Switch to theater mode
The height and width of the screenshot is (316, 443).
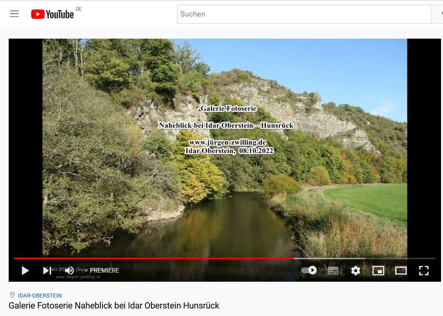[400, 271]
